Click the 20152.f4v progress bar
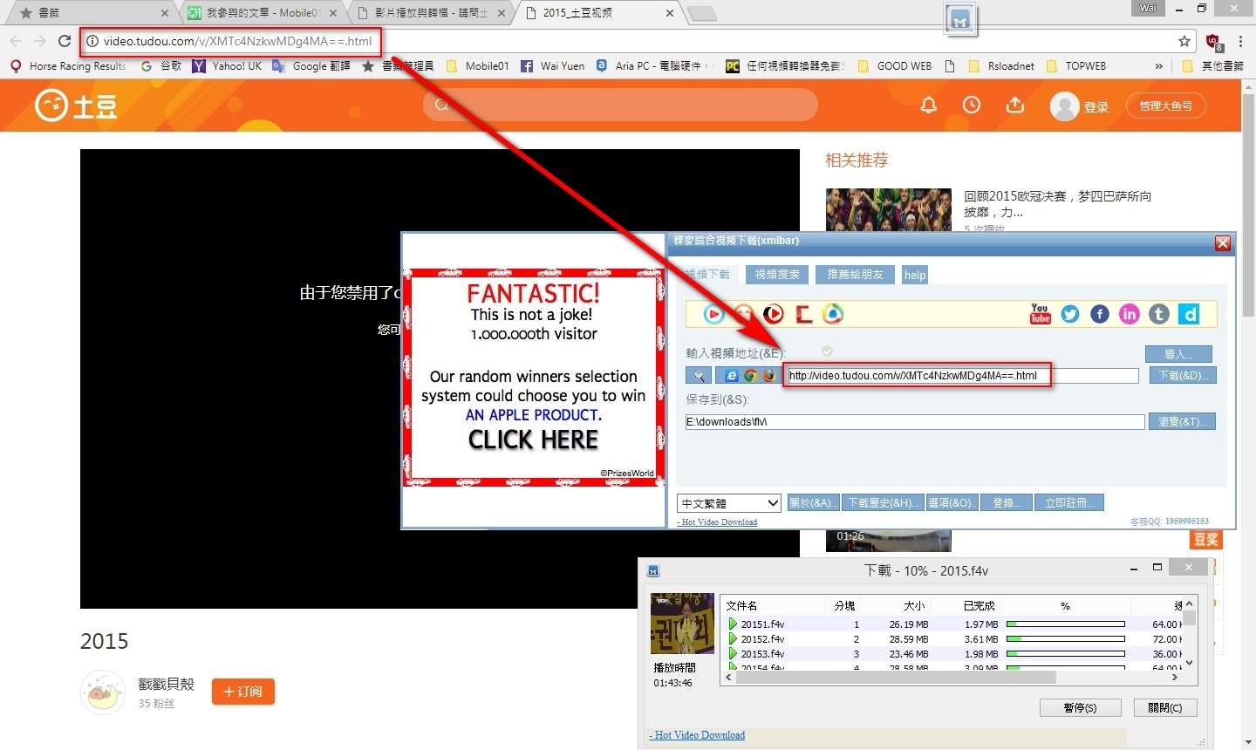Viewport: 1256px width, 750px height. coord(1065,639)
